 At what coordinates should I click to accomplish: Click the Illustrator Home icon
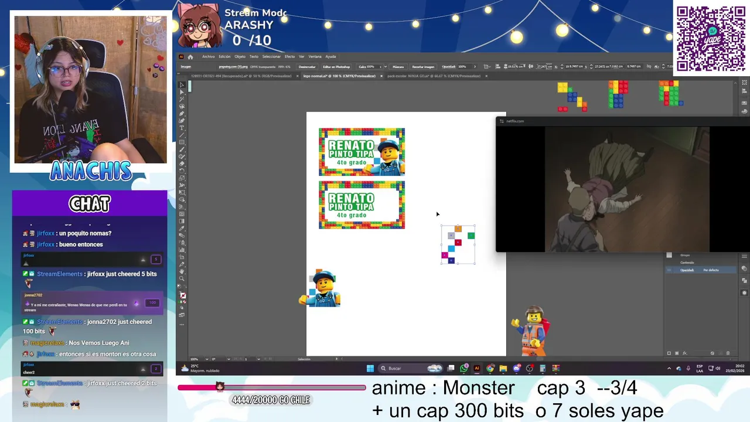coord(190,57)
